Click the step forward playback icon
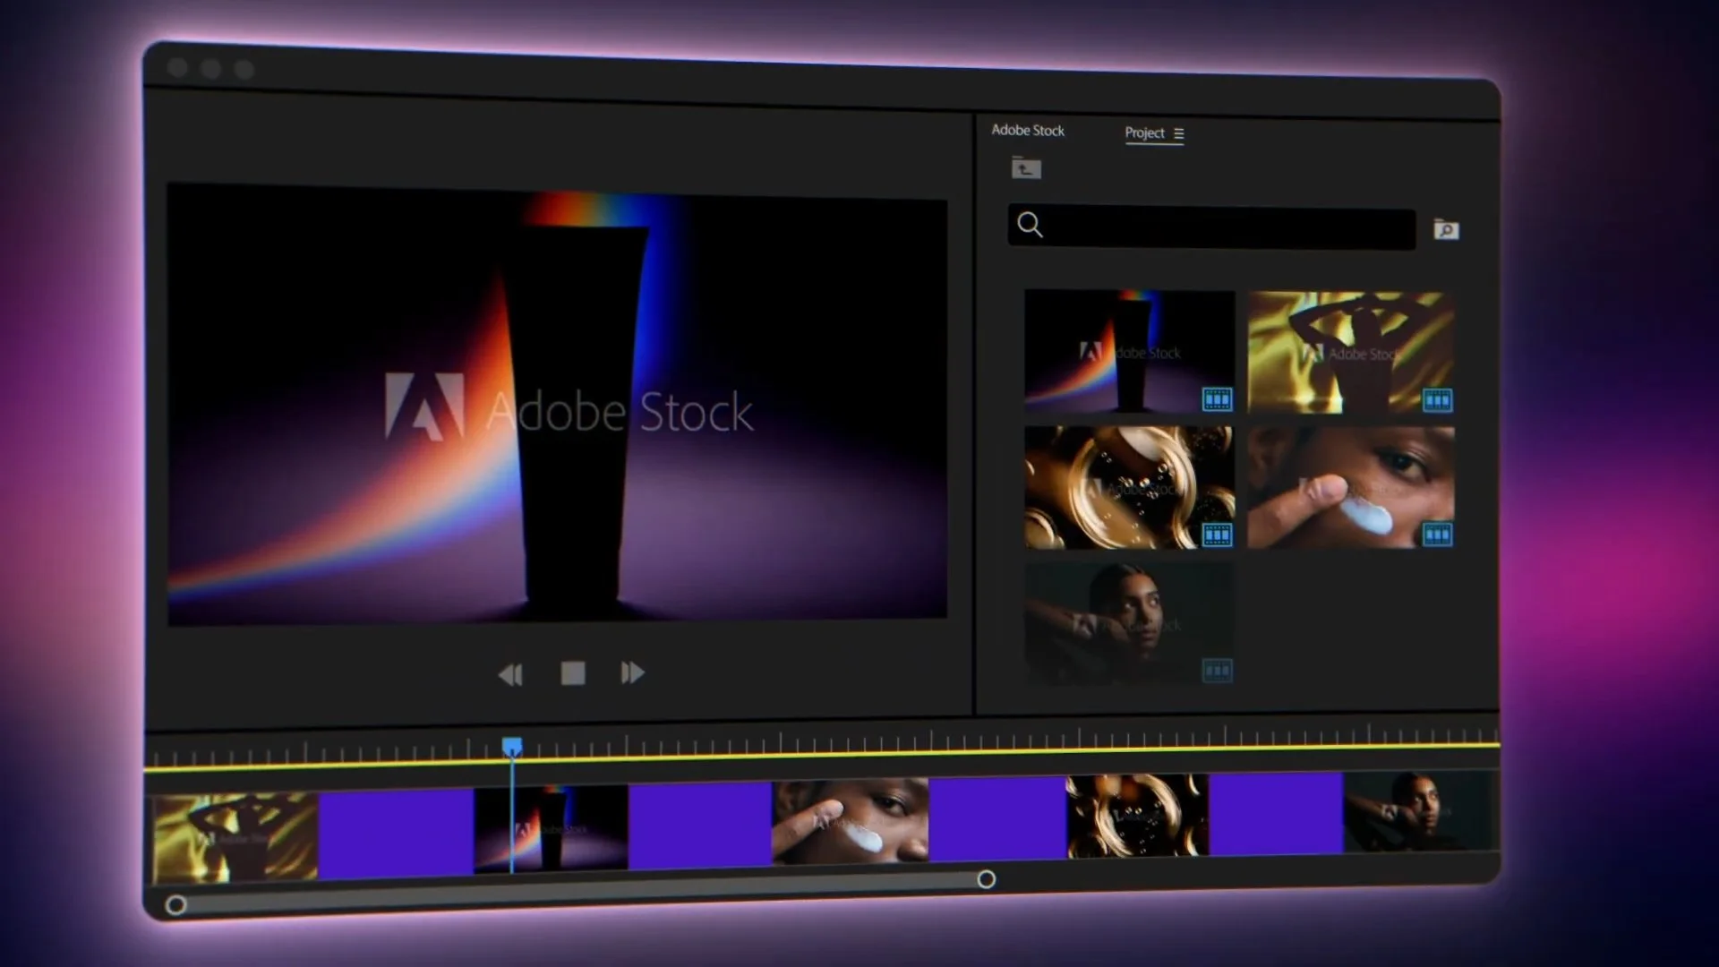The image size is (1719, 967). click(x=632, y=672)
